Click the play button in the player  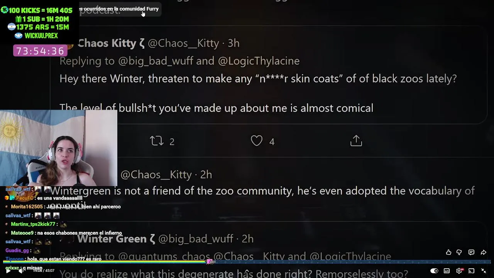8,271
